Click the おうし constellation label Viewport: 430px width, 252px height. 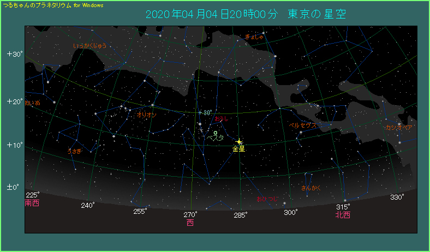(x=221, y=118)
